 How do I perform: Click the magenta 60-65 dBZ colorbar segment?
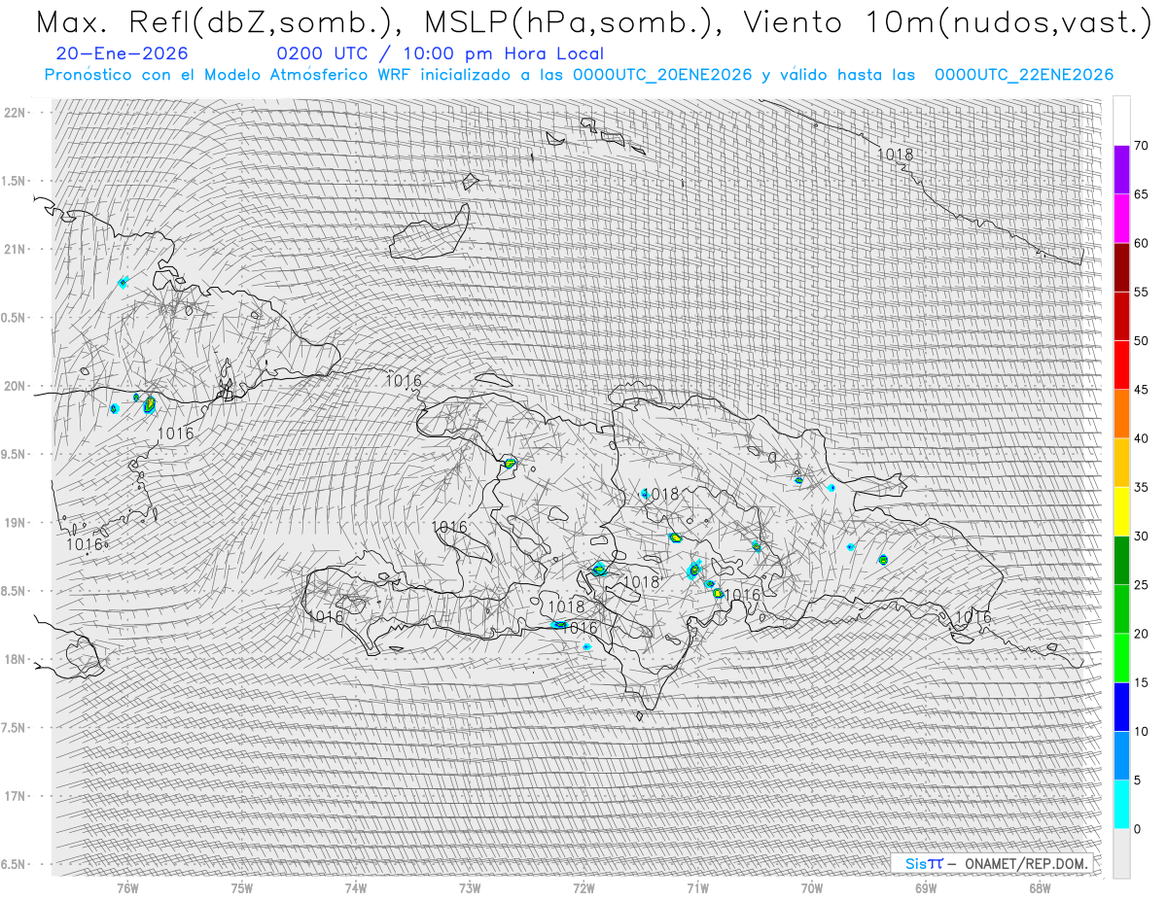tap(1121, 219)
